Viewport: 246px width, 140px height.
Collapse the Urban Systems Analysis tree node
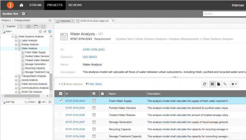click(x=13, y=37)
